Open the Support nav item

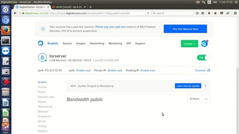tap(140, 44)
